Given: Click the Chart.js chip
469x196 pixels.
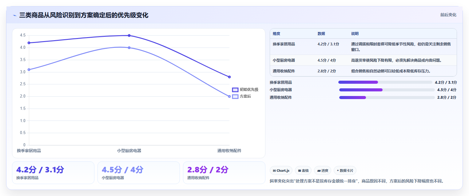Looking at the screenshot, I should tap(281, 171).
